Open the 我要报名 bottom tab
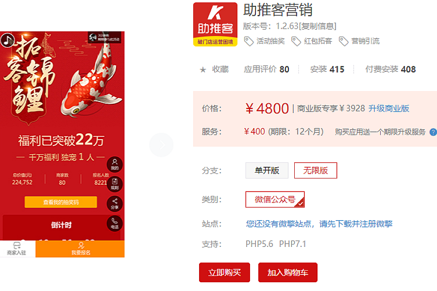 tap(80, 249)
